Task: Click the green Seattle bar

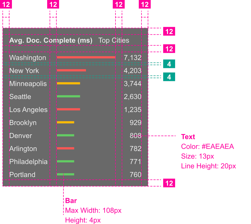Action: (x=68, y=96)
